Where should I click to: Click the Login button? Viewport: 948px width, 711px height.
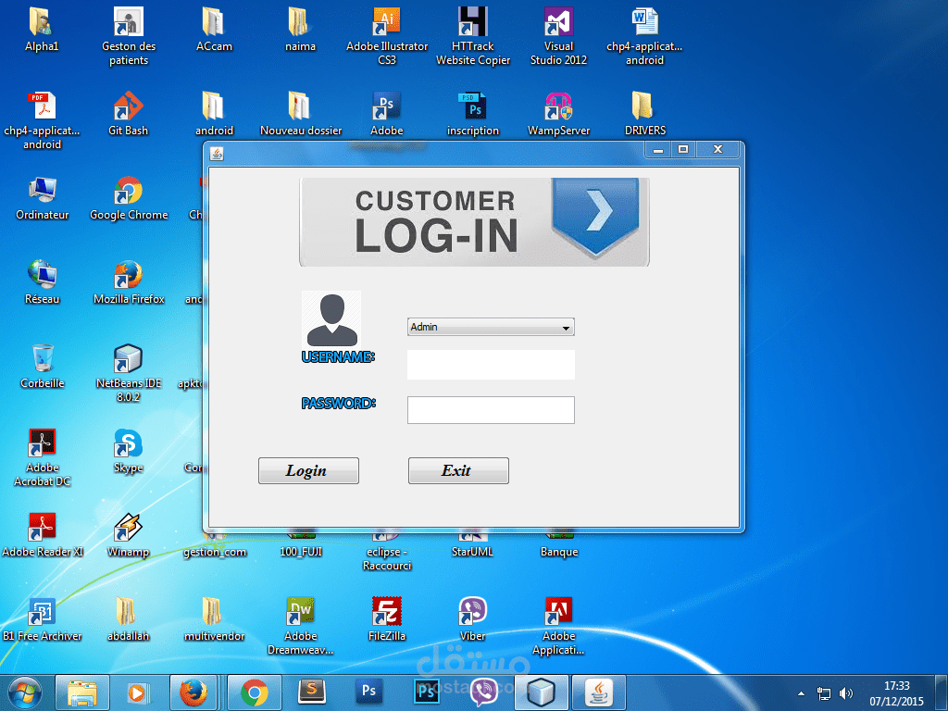[x=308, y=470]
